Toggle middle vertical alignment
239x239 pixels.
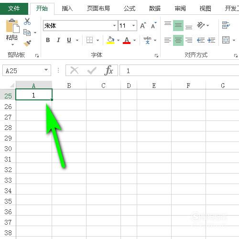178,25
